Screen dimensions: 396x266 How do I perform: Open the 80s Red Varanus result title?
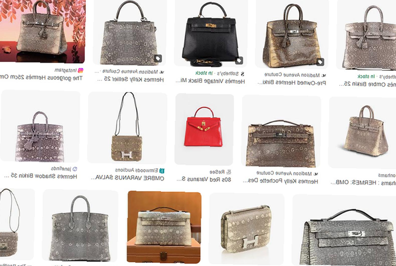(204, 180)
